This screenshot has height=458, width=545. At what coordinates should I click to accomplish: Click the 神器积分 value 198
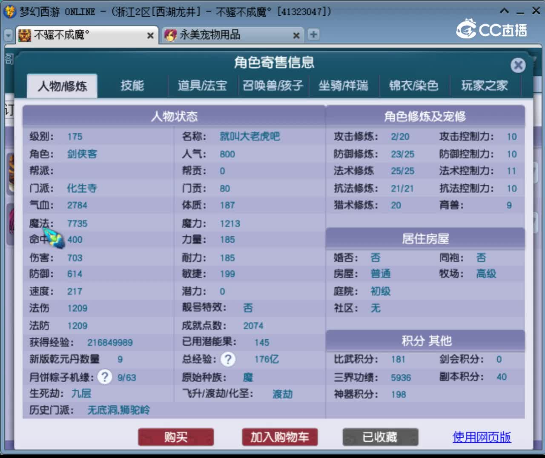tap(398, 395)
